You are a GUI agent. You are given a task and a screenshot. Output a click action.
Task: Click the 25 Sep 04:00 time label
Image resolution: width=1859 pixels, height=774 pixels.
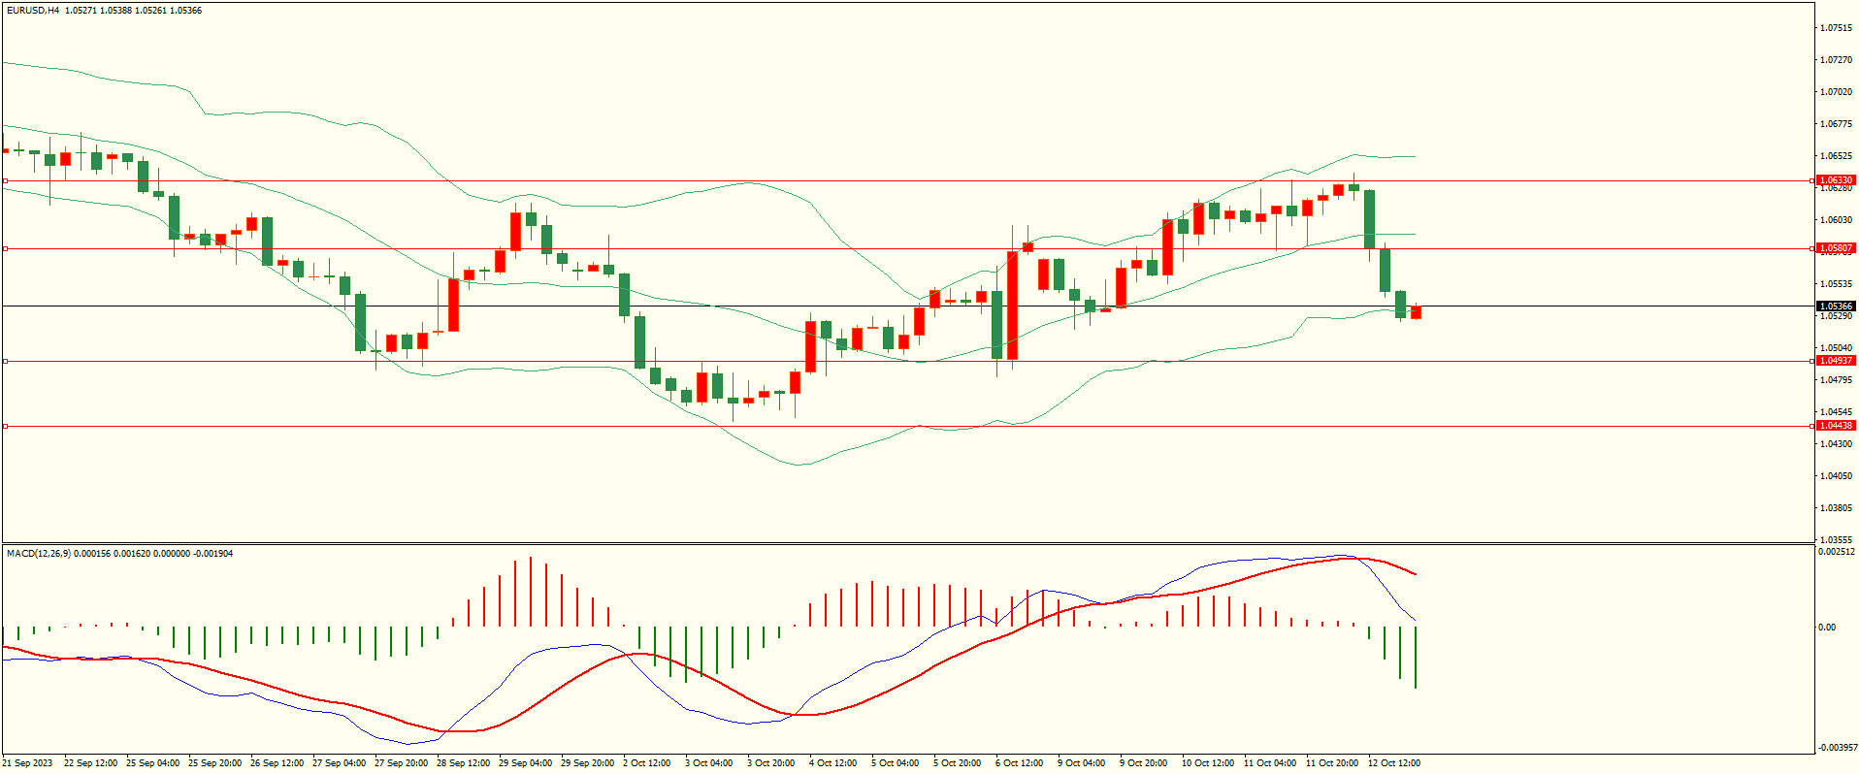(x=153, y=763)
